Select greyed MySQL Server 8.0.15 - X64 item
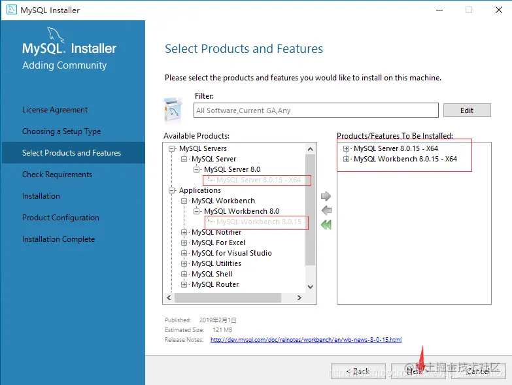Viewport: 512px width, 385px height. point(258,180)
